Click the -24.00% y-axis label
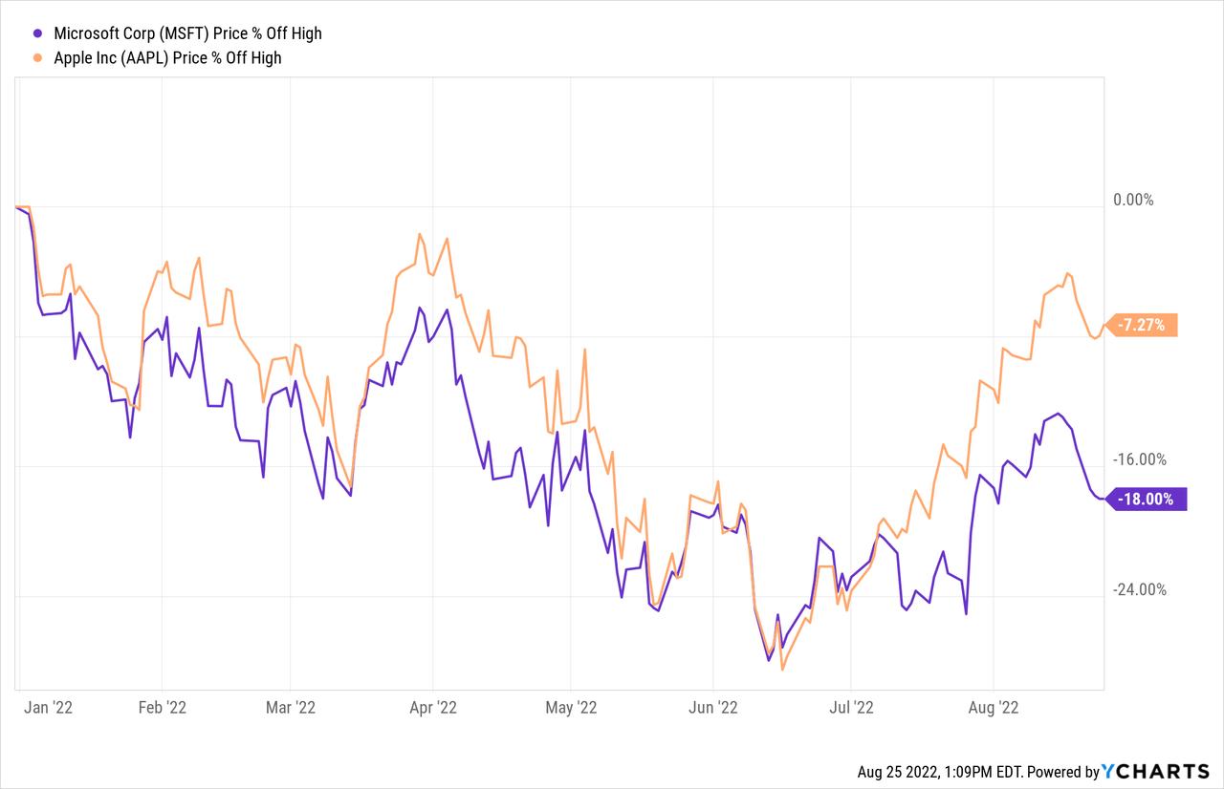This screenshot has height=789, width=1224. coord(1140,589)
